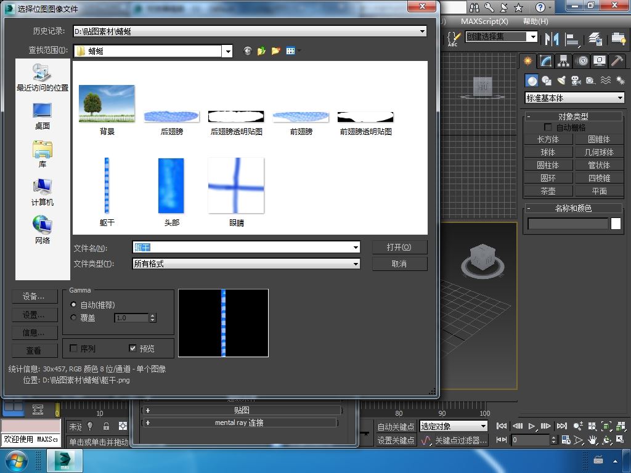Image resolution: width=631 pixels, height=473 pixels.
Task: Activate the Pan View hand icon
Action: coord(592,440)
